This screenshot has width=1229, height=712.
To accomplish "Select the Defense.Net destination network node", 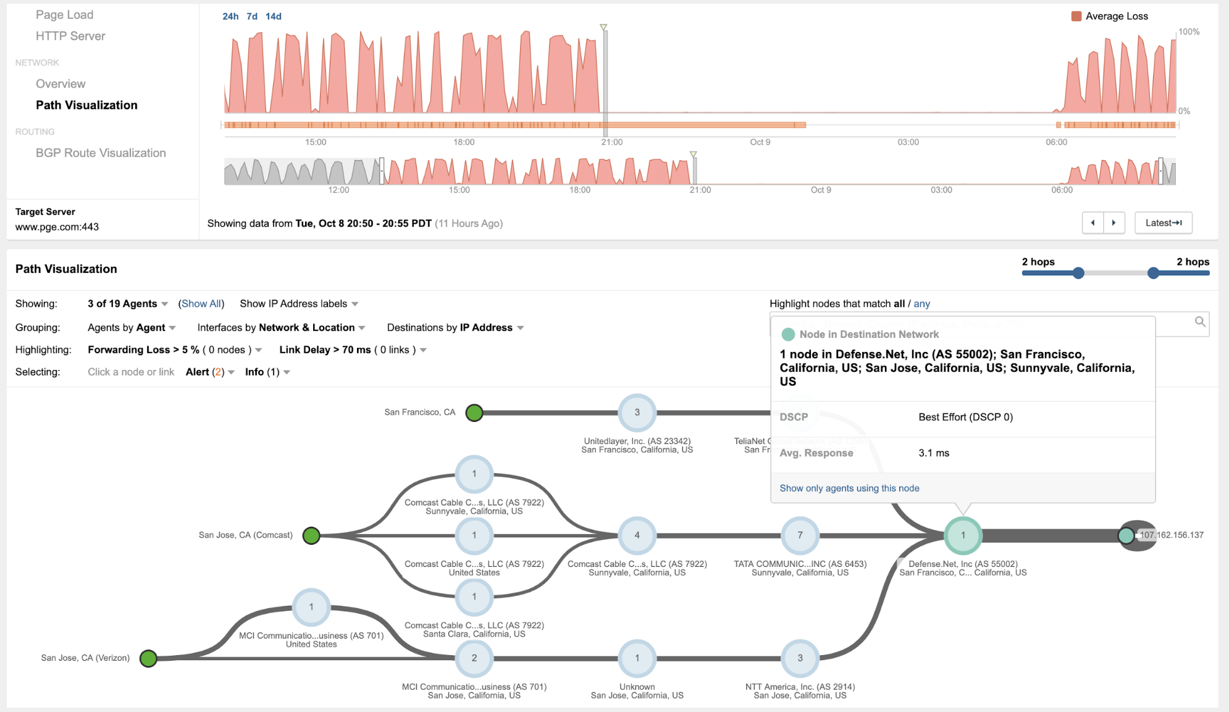I will pyautogui.click(x=962, y=535).
